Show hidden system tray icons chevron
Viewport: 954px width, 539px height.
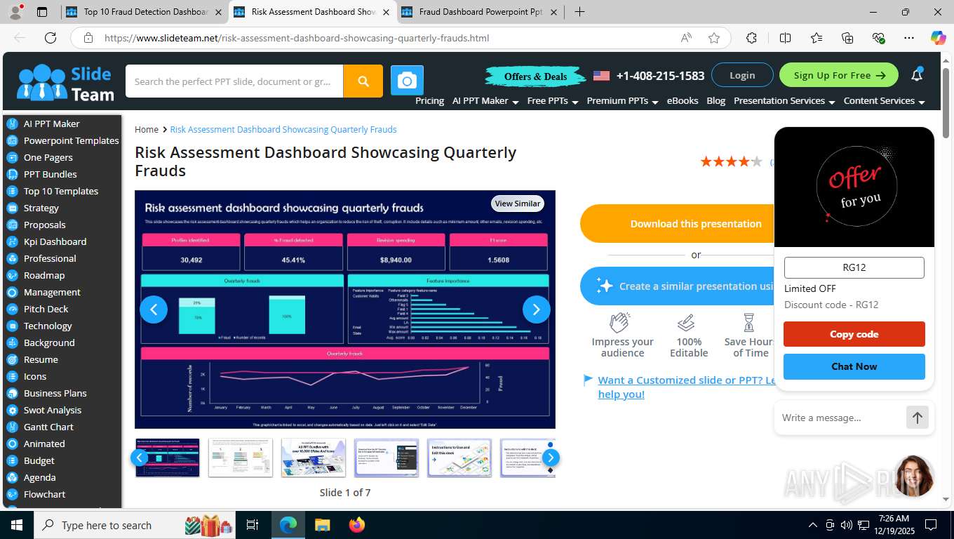813,525
